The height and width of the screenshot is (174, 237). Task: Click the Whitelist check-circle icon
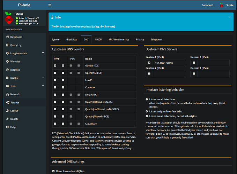click(7, 62)
